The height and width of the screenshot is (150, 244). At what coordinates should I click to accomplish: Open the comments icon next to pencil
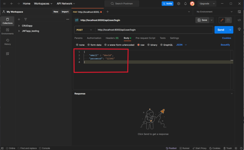tap(228, 20)
